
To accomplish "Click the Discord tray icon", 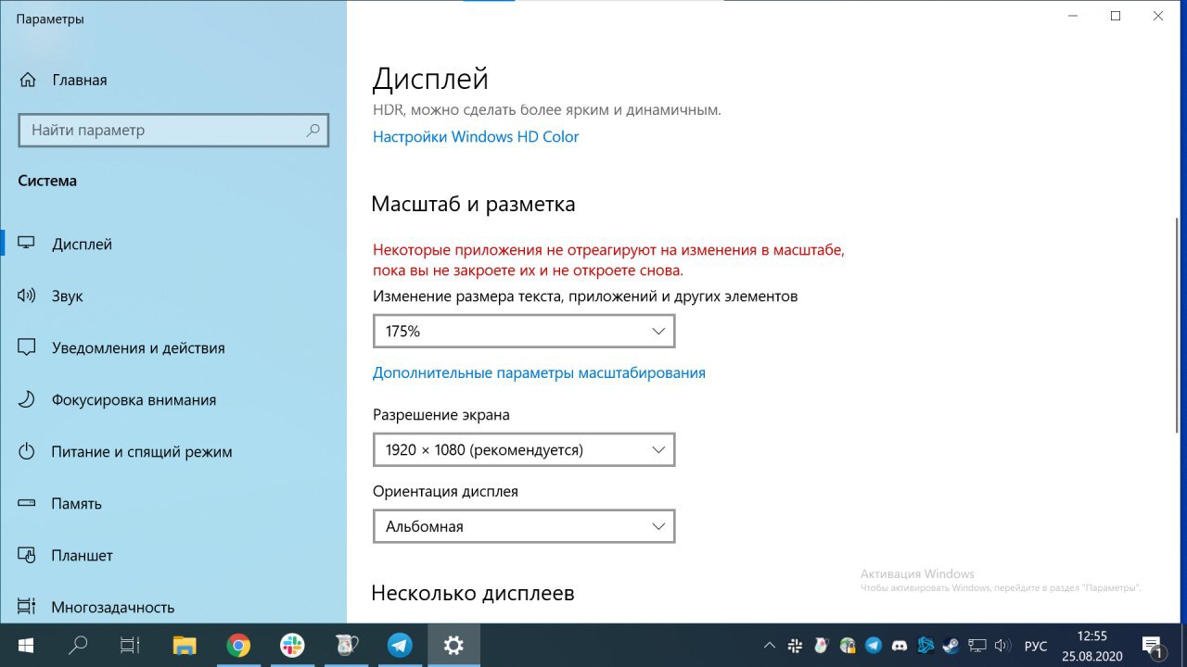I will (x=900, y=646).
